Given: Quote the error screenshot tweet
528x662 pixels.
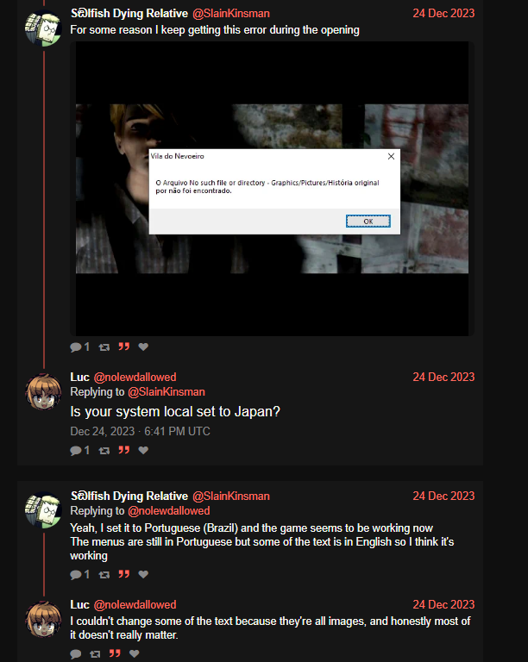Looking at the screenshot, I should (123, 347).
